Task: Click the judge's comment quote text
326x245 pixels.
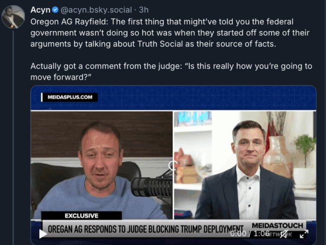Action: click(172, 72)
